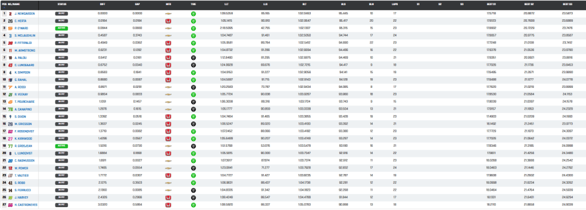The image size is (586, 210).
Task: Click the Honda logo in H. Castroneves's row
Action: pos(169,205)
